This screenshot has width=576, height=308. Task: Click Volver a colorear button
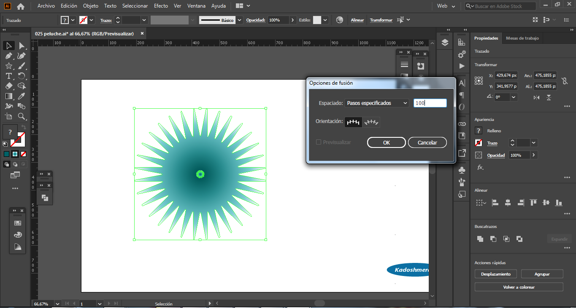pos(519,287)
